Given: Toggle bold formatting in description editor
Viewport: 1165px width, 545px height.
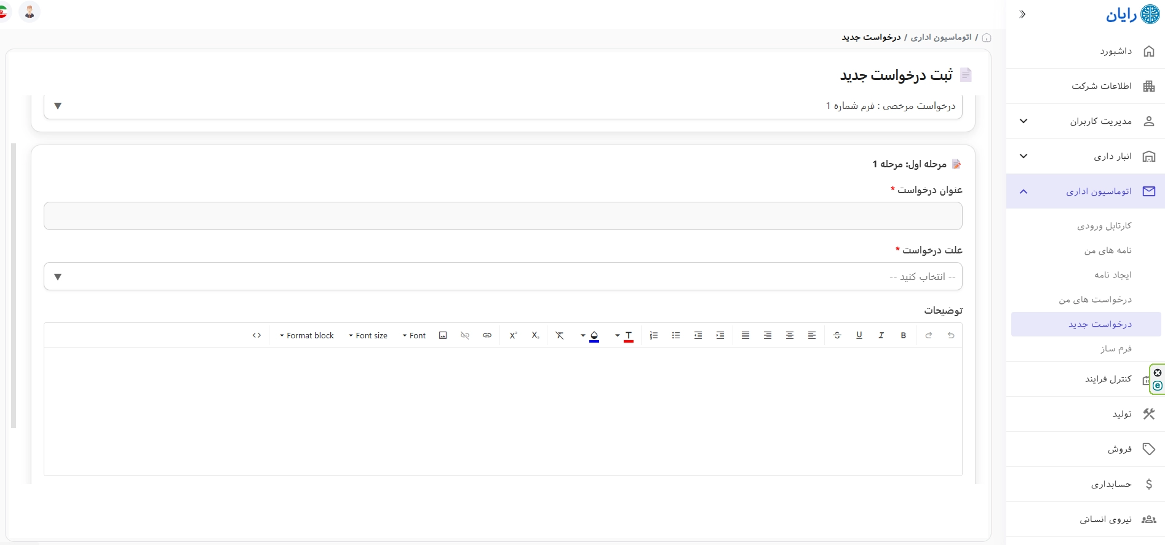Looking at the screenshot, I should (903, 335).
